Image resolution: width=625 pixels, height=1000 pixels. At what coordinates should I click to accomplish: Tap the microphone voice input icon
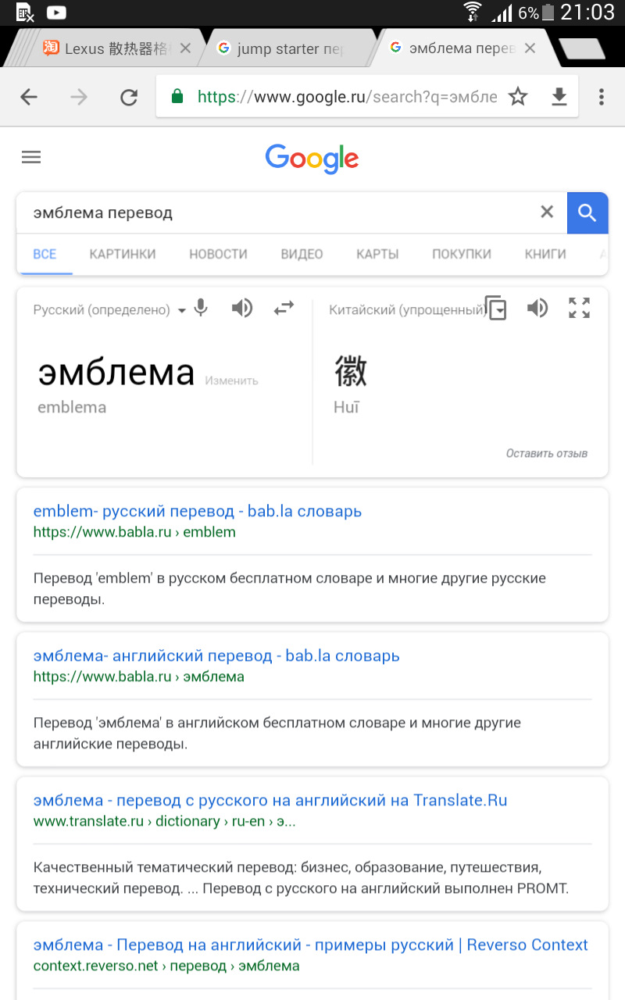[202, 309]
